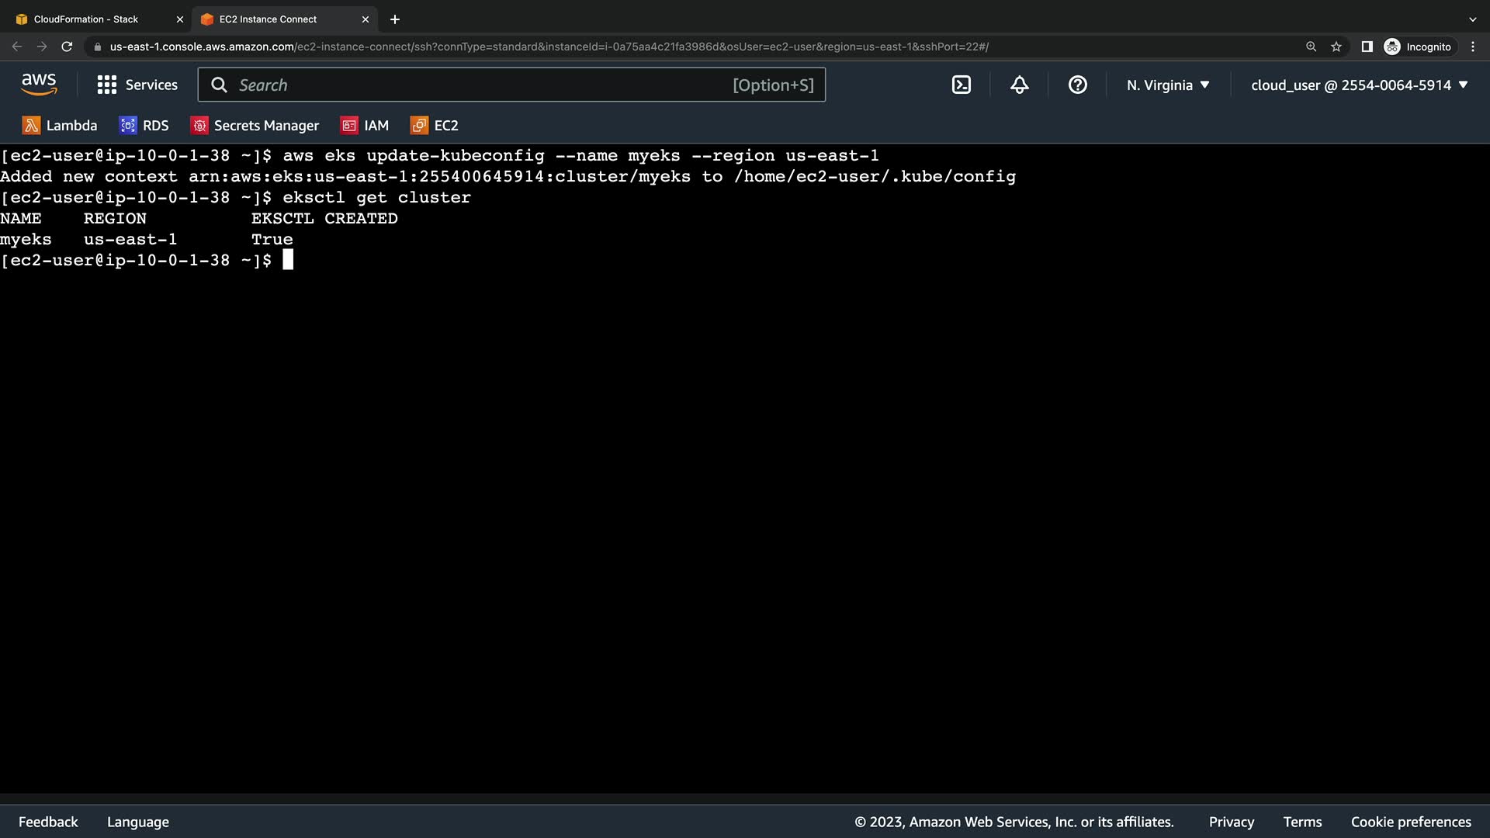Viewport: 1490px width, 838px height.
Task: Open the RDS service shortcut
Action: pos(144,126)
